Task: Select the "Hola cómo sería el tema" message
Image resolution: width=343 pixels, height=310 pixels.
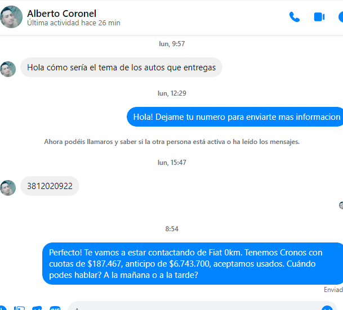Action: click(x=122, y=68)
